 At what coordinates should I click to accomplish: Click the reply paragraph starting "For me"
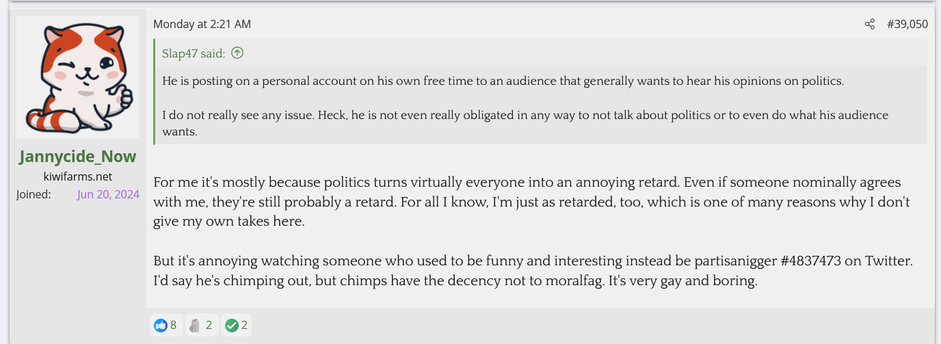coord(527,202)
